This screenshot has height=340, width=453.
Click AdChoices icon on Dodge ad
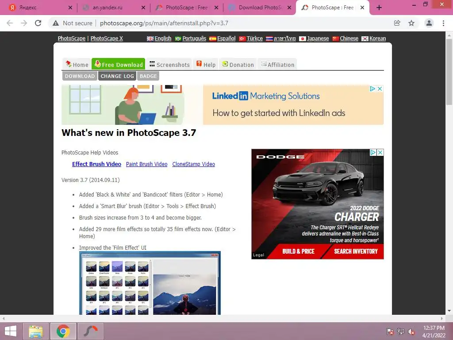pos(373,152)
